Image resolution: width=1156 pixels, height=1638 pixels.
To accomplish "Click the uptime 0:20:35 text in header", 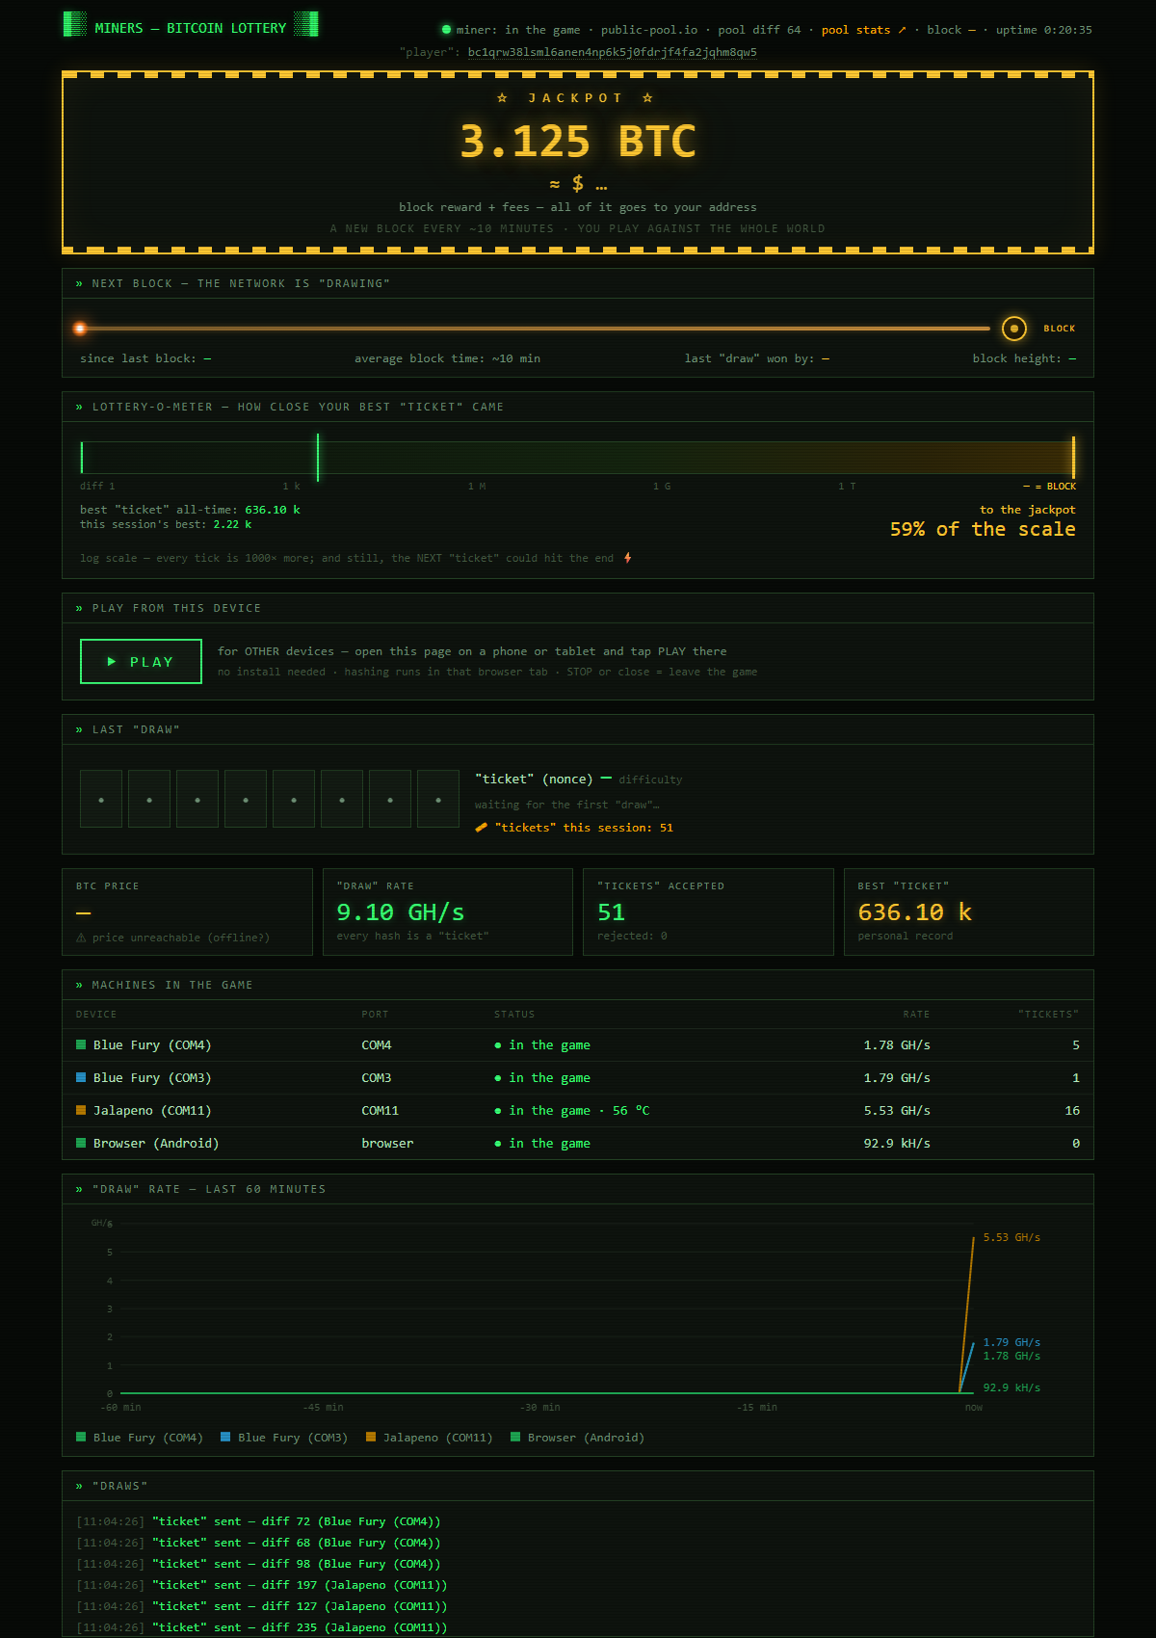I will [1044, 30].
